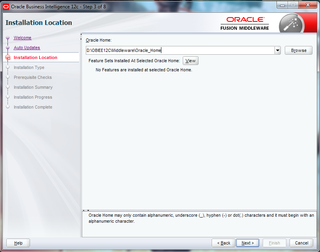The height and width of the screenshot is (252, 320).
Task: Click the Installation Progress step label
Action: click(x=33, y=97)
